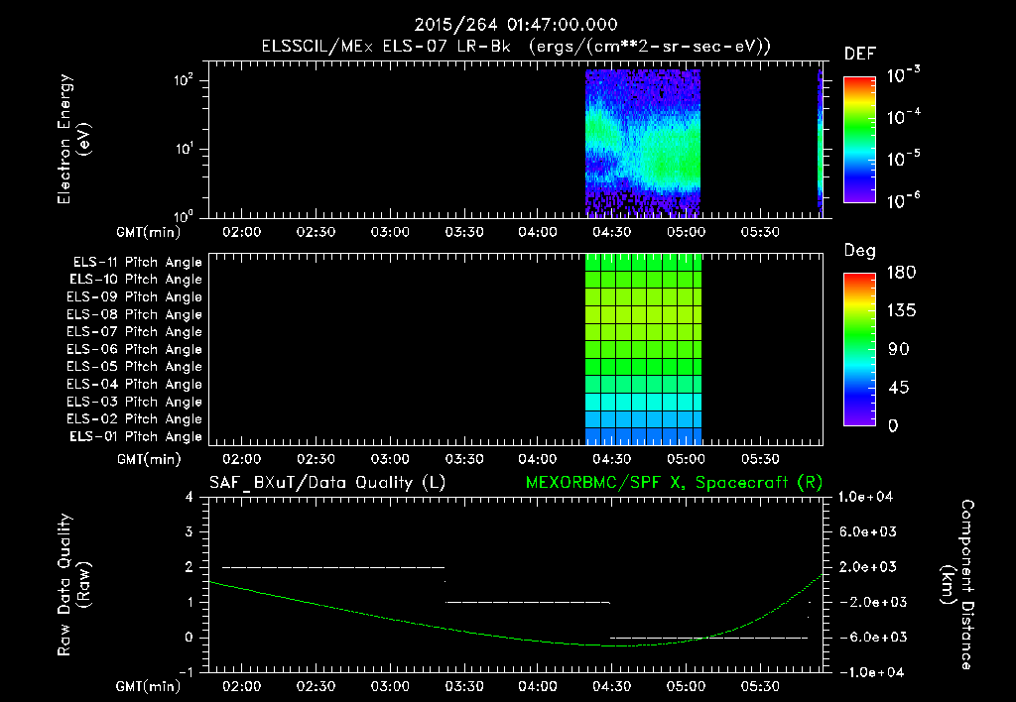Select the ELS-05 Pitch Angle row label
1016x702 pixels.
[x=134, y=367]
